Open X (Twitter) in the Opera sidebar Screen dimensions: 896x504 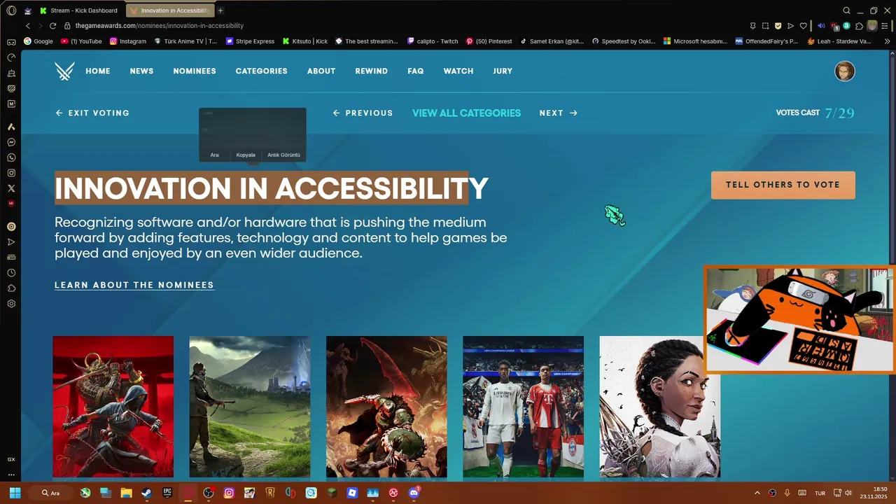[11, 188]
